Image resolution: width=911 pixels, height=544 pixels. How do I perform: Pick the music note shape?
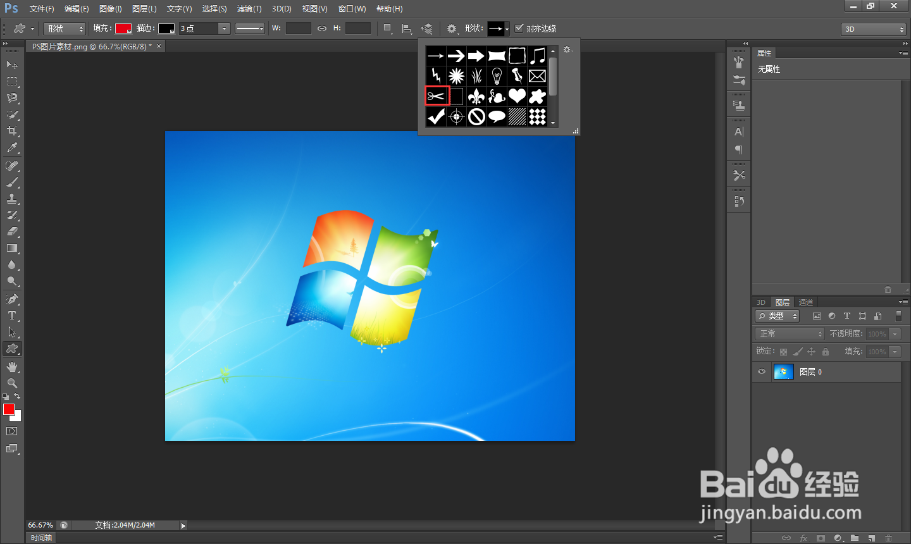click(537, 56)
